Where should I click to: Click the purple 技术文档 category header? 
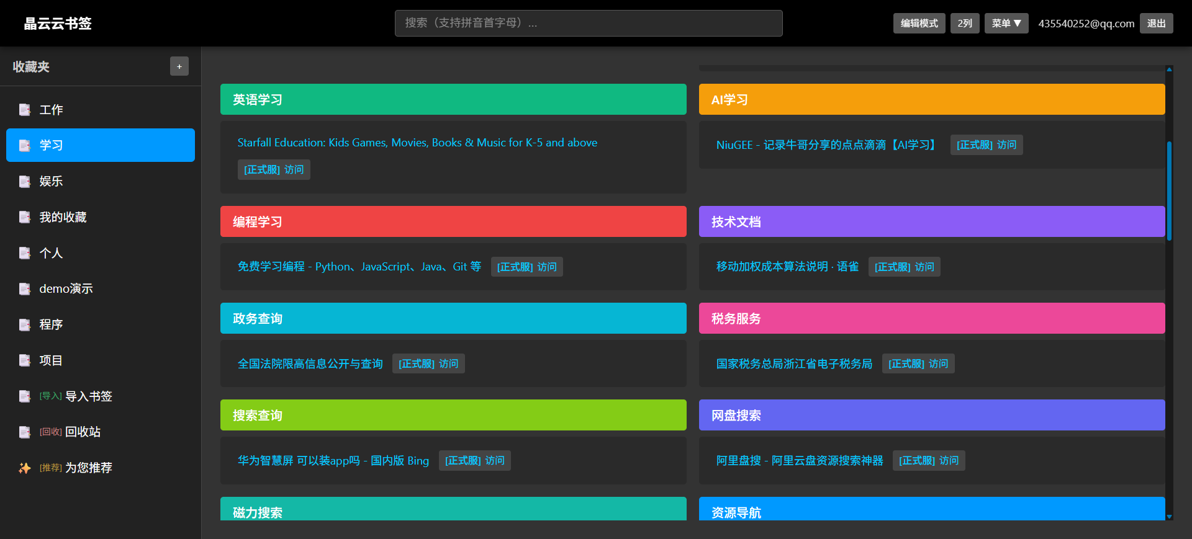pos(932,221)
